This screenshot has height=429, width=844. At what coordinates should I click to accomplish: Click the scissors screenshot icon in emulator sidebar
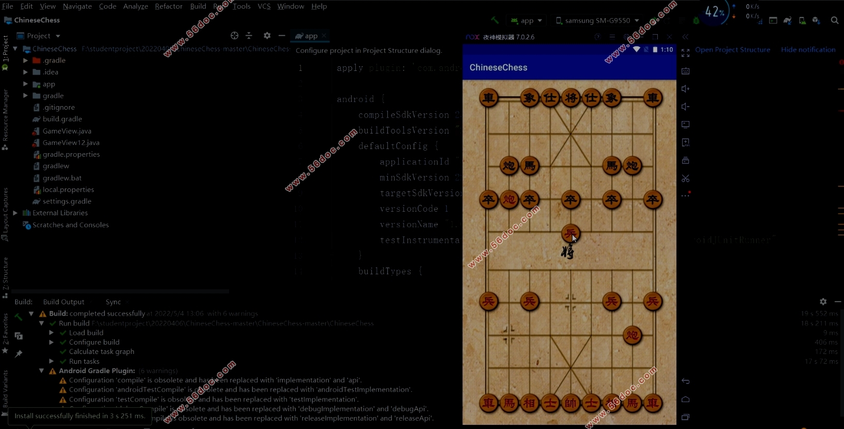tap(685, 179)
